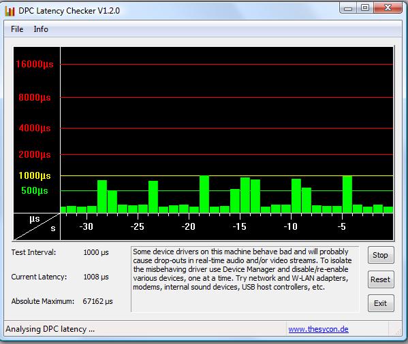Click the window resize grip in status bar
This screenshot has width=408, height=344.
[x=398, y=331]
